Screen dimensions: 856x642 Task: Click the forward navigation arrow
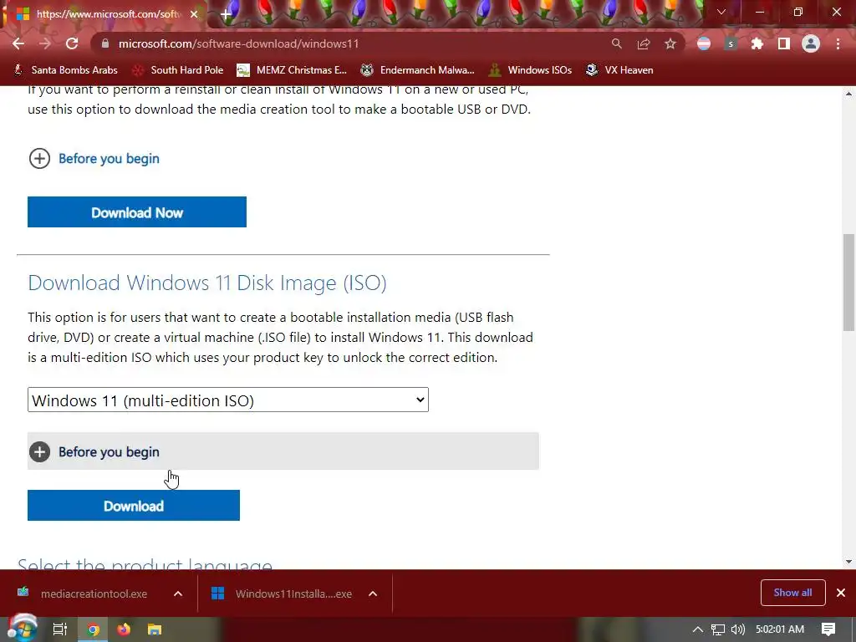(45, 43)
